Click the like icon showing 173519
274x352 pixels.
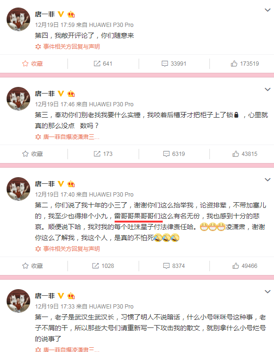click(245, 64)
